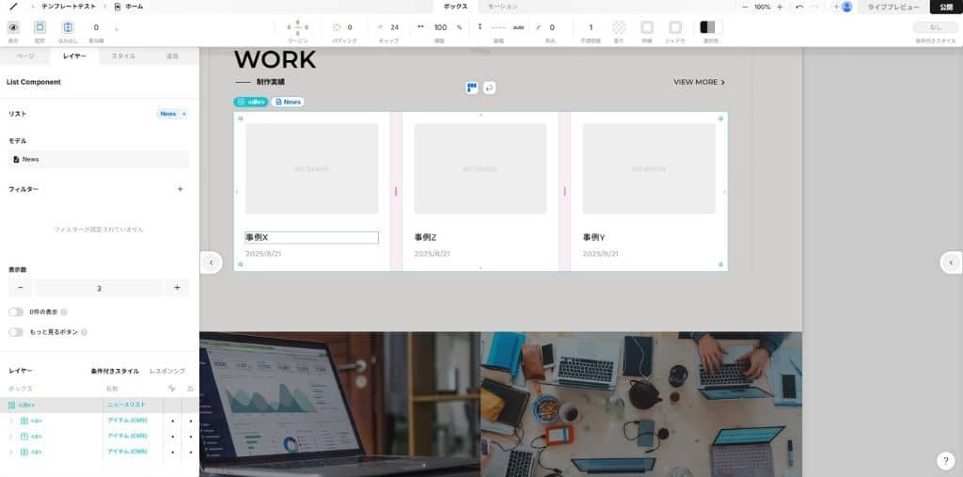Expand the first <a> layer item
Screen dimensions: 963x477
pyautogui.click(x=11, y=421)
